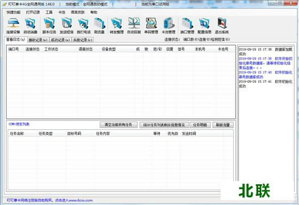Click the 刷流量 toolbar icon

[99, 26]
